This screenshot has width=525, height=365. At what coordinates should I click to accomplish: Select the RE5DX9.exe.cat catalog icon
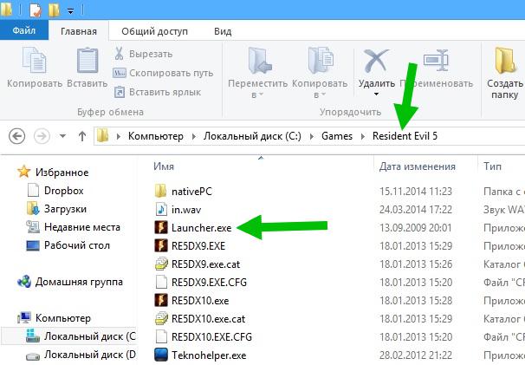pos(161,264)
